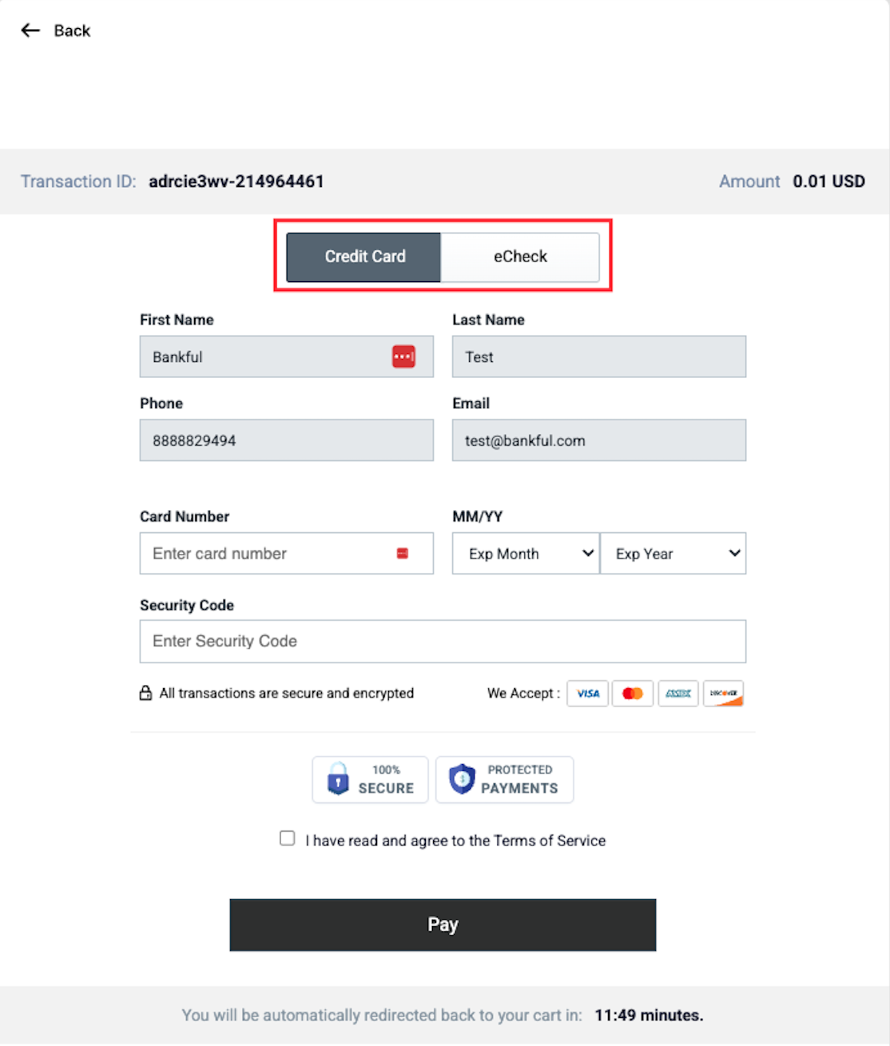The height and width of the screenshot is (1046, 890).
Task: Click the Back link at top
Action: click(x=72, y=31)
